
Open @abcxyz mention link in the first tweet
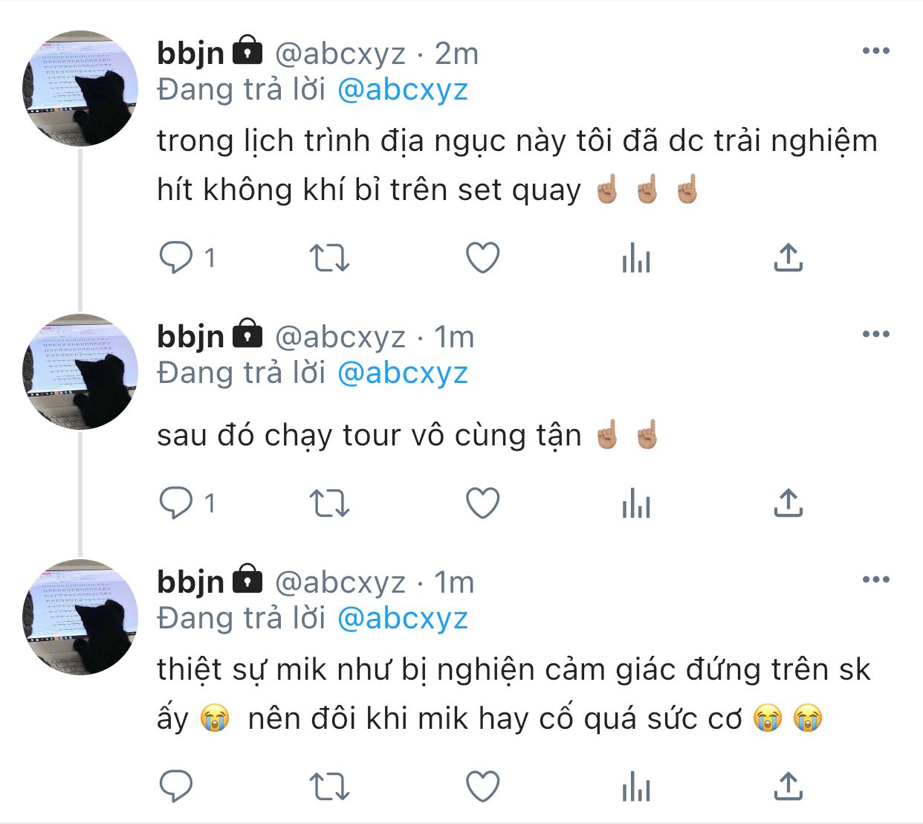coord(402,90)
